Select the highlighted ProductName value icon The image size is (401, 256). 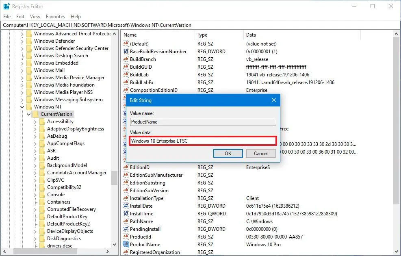pos(126,244)
